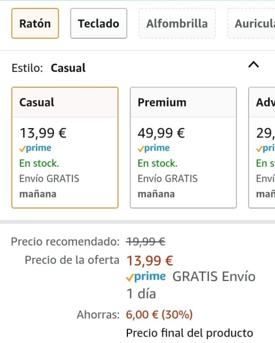Click the orange 13,99 € offer price
This screenshot has height=343, width=275.
pos(150,261)
